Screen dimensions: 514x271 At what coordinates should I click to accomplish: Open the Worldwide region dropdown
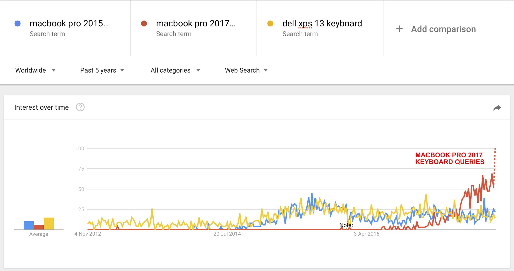tap(35, 70)
